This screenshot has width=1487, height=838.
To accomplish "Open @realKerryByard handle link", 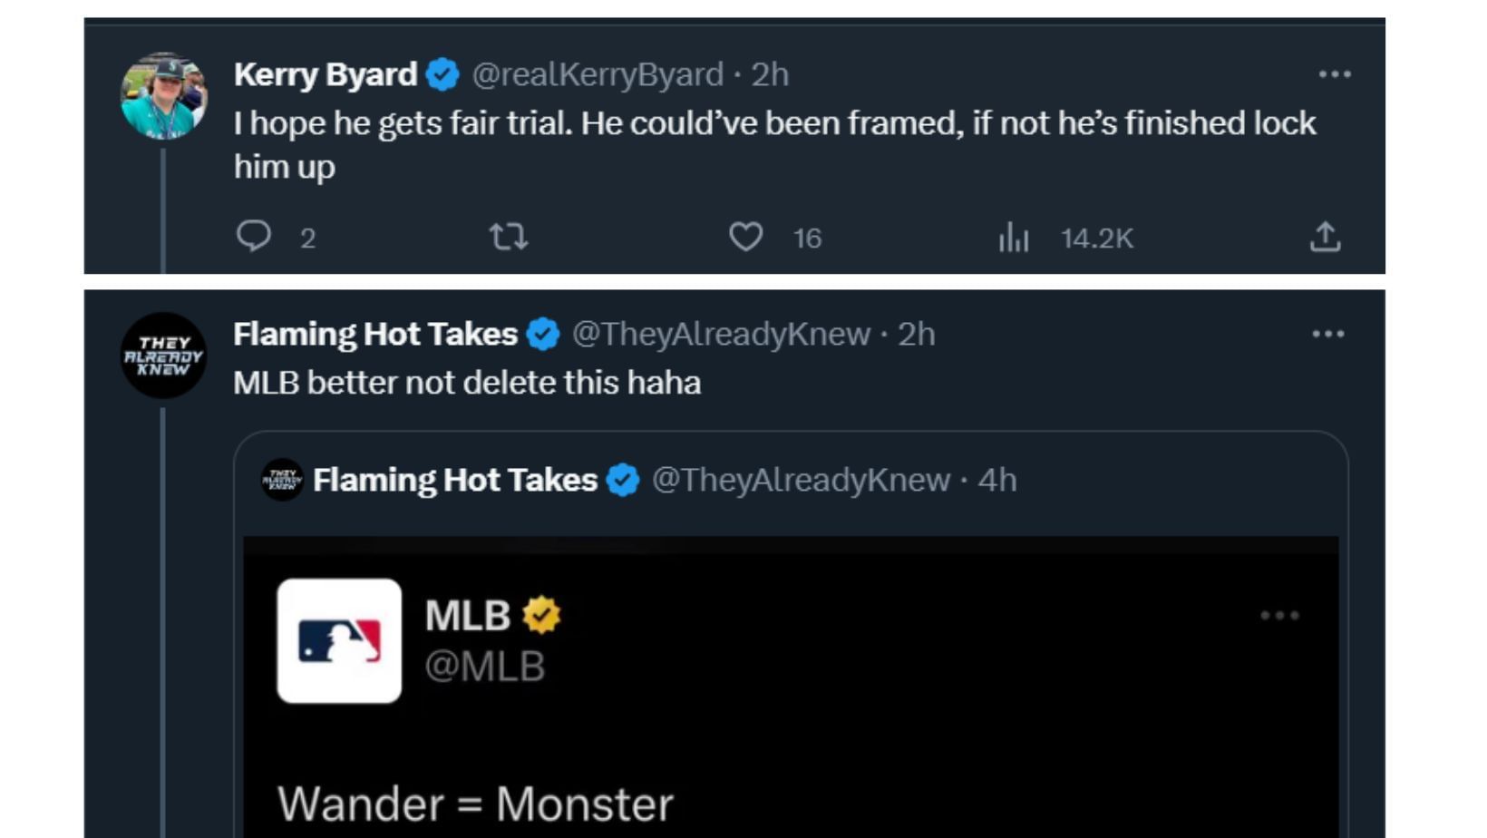I will click(x=598, y=74).
